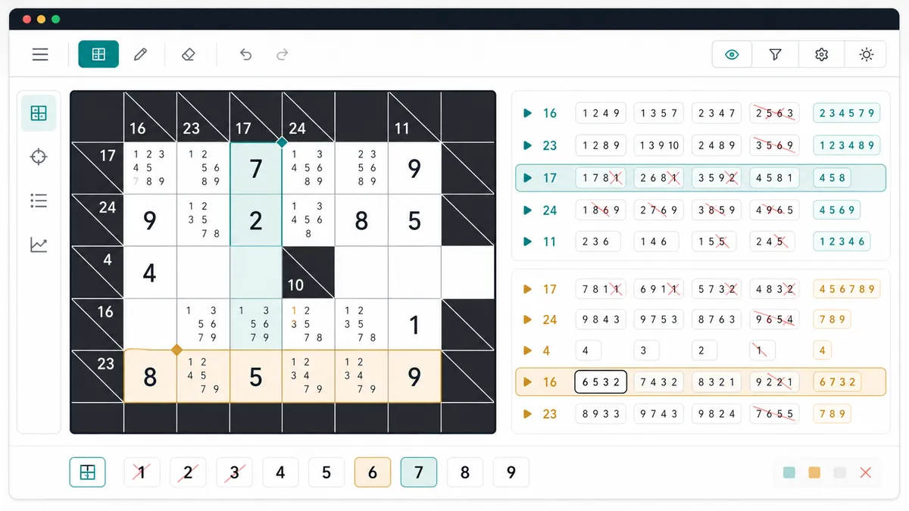This screenshot has width=909, height=511.
Task: Expand the orange 23 clue row
Action: click(x=528, y=414)
